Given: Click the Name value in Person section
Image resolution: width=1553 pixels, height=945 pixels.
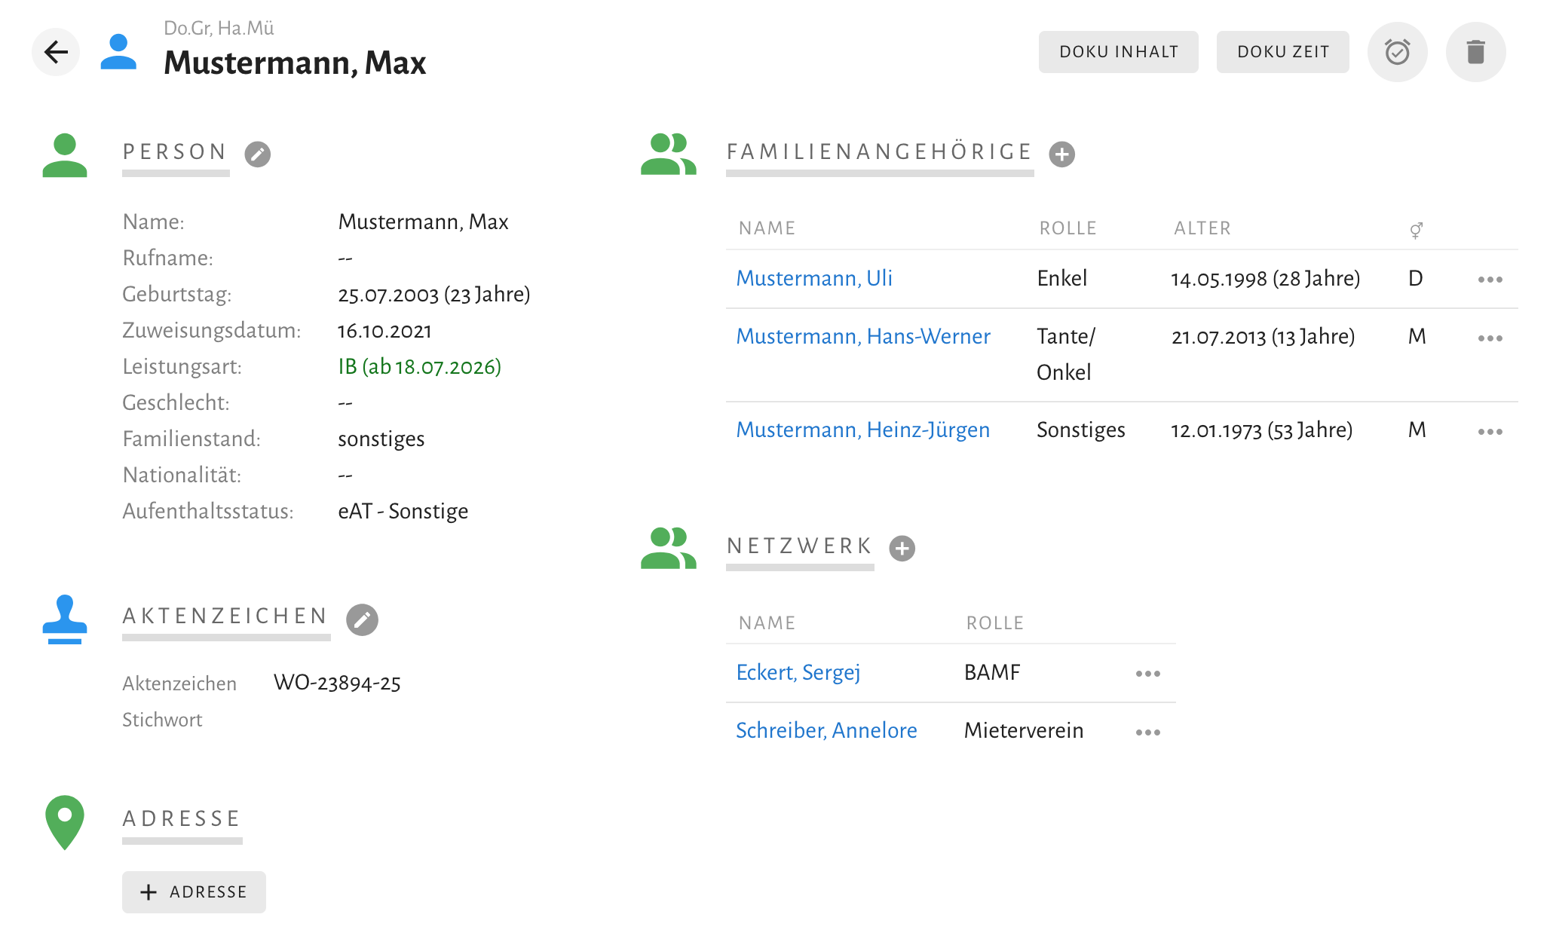Looking at the screenshot, I should [x=423, y=222].
